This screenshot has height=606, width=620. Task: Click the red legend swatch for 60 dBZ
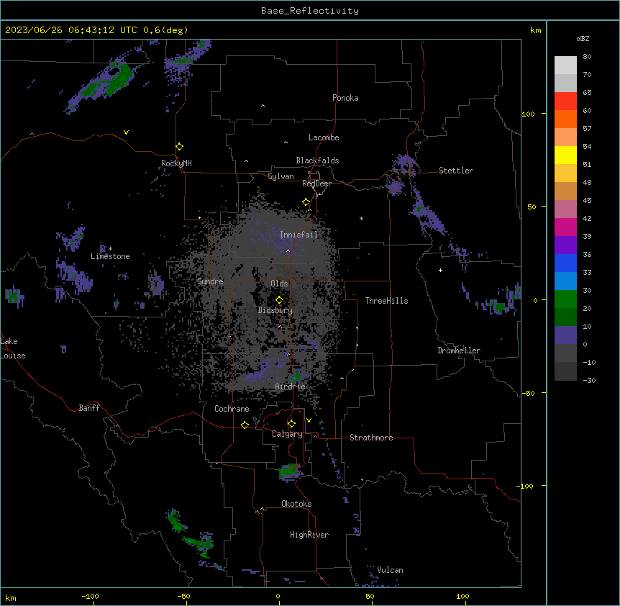point(565,101)
